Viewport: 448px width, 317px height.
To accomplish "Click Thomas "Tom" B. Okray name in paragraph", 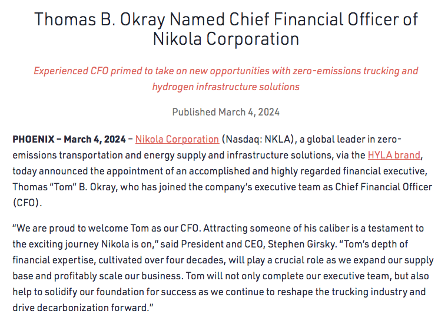I will pos(64,187).
